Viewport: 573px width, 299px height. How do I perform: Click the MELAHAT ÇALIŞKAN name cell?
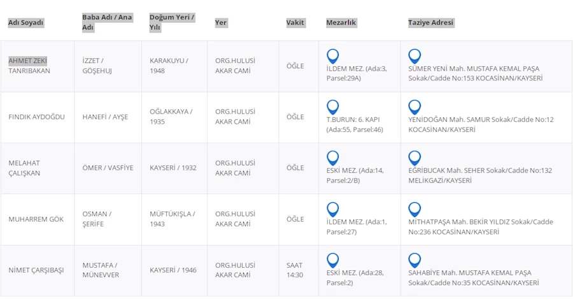[24, 168]
